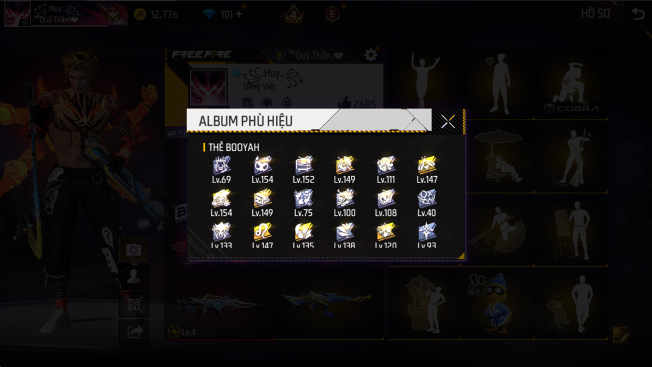Select the skull badge Lv.154

(x=262, y=170)
